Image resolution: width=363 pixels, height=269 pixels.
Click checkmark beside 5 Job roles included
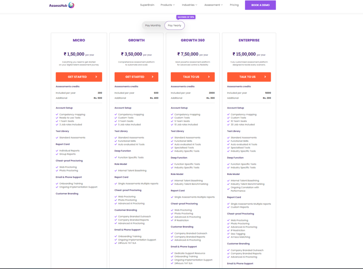(116, 124)
